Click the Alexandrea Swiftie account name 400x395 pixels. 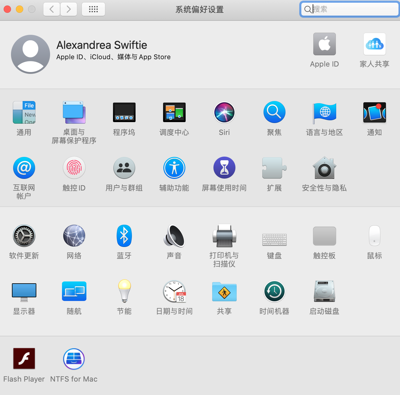click(x=102, y=45)
